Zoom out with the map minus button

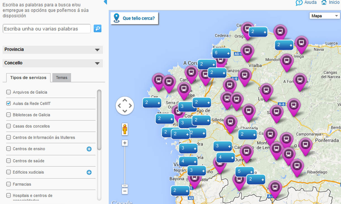click(125, 191)
